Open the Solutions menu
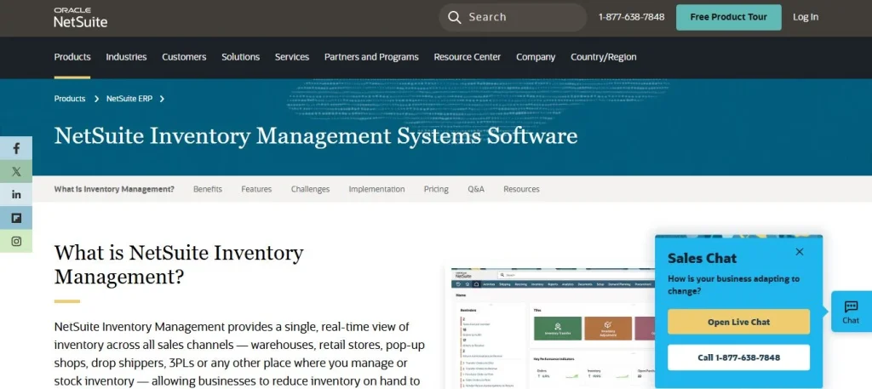 240,57
